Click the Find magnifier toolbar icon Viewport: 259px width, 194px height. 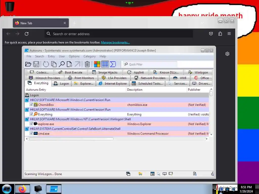pos(62,64)
